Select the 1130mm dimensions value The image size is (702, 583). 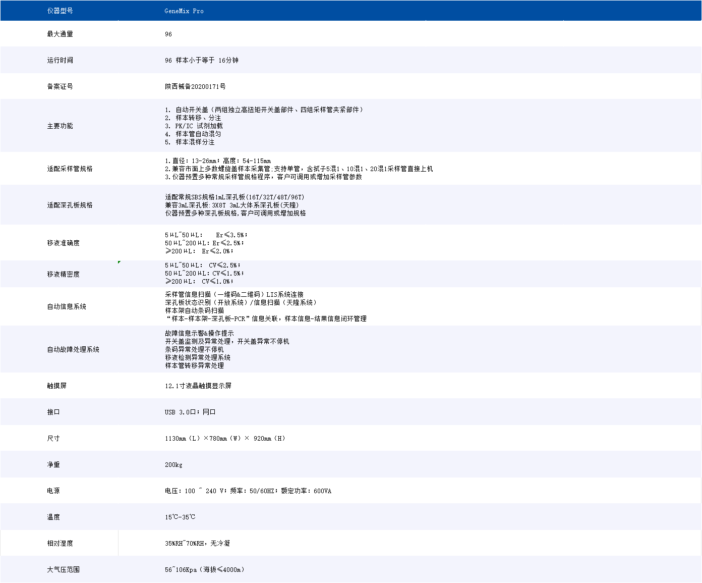pos(225,438)
